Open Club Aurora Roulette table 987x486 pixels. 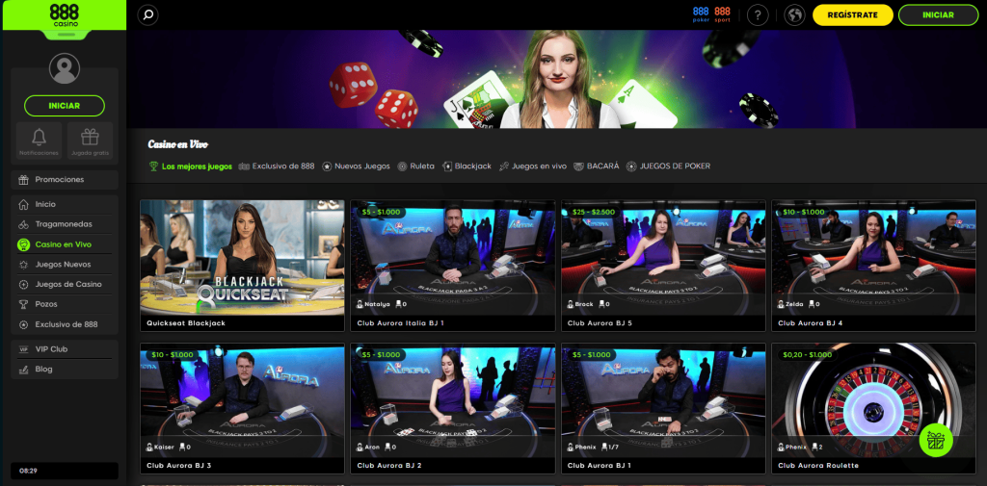pos(873,408)
